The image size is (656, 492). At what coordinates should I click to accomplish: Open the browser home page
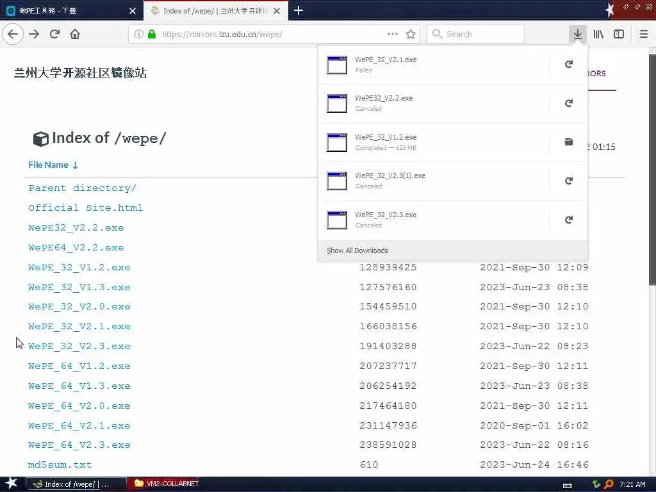pos(75,34)
